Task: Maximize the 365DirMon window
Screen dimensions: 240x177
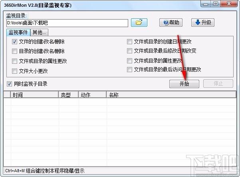Action: click(216, 4)
